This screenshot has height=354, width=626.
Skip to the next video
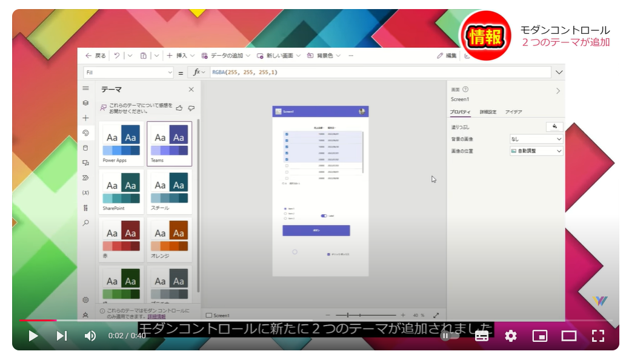(x=61, y=336)
